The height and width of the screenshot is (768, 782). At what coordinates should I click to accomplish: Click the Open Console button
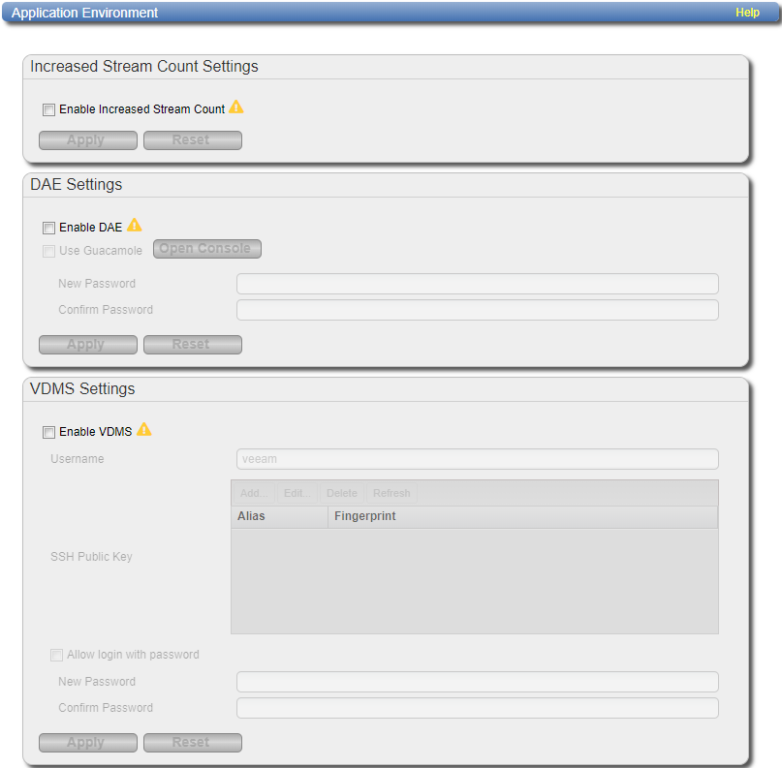[x=207, y=249]
